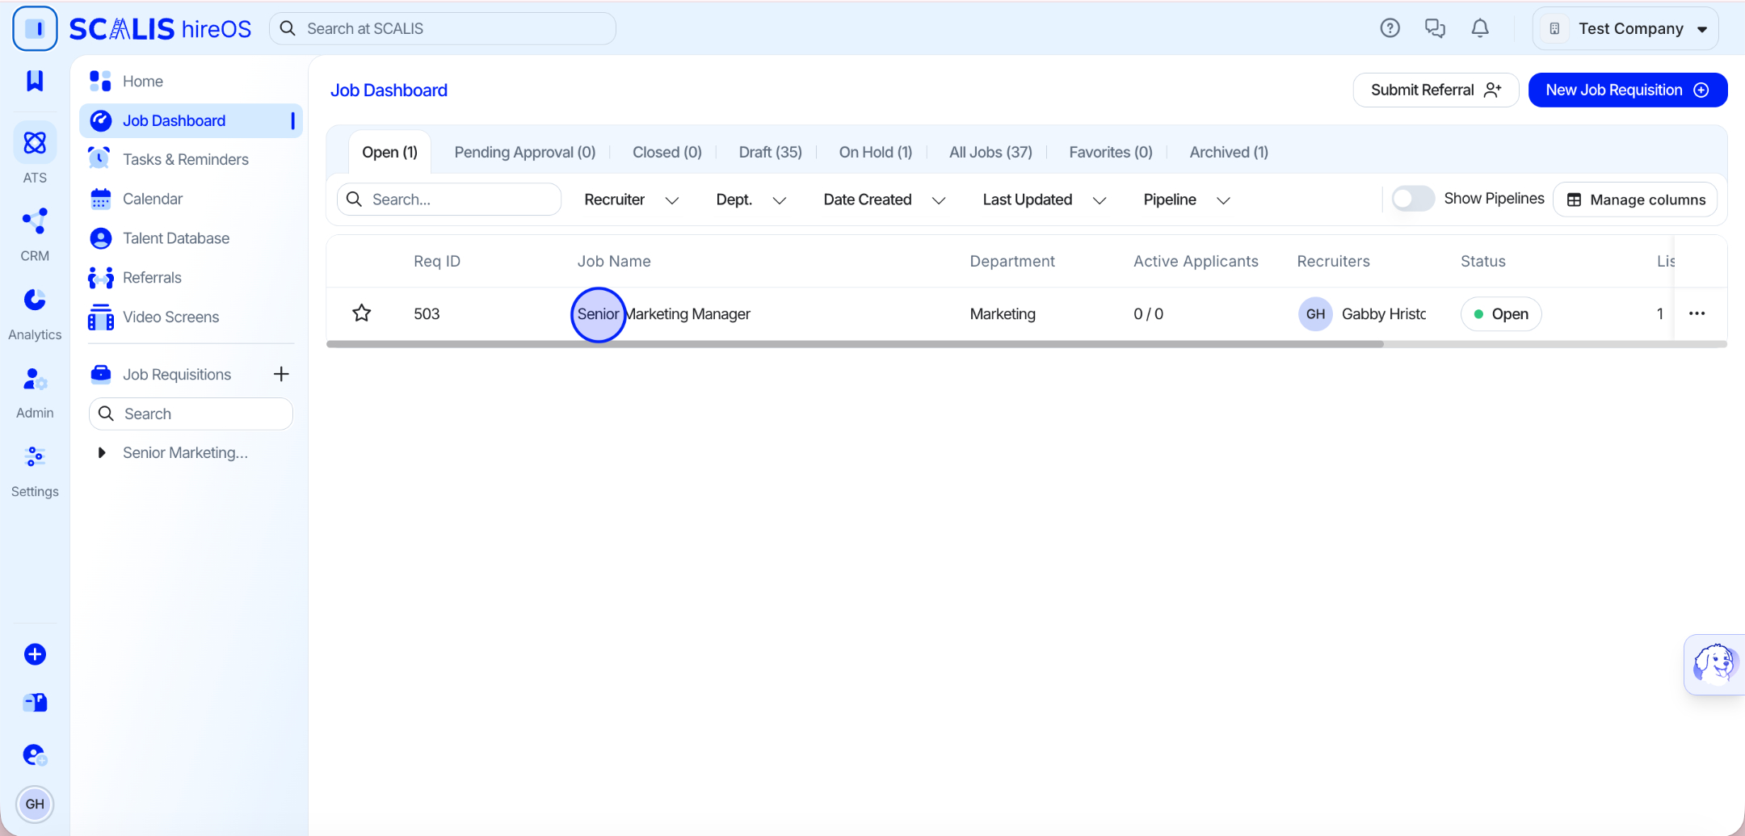Open the Dept. filter dropdown

[x=751, y=200]
